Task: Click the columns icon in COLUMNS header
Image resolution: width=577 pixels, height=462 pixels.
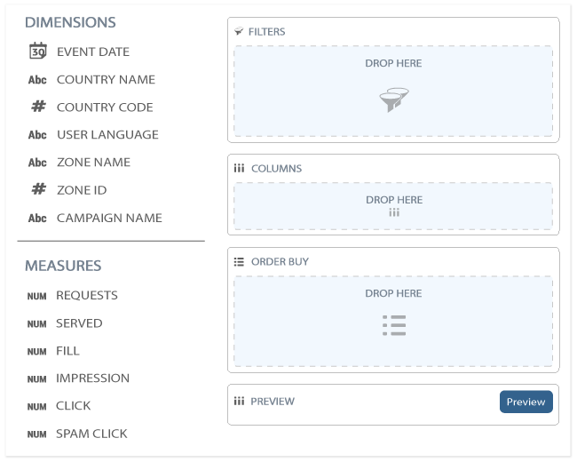Action: 239,169
